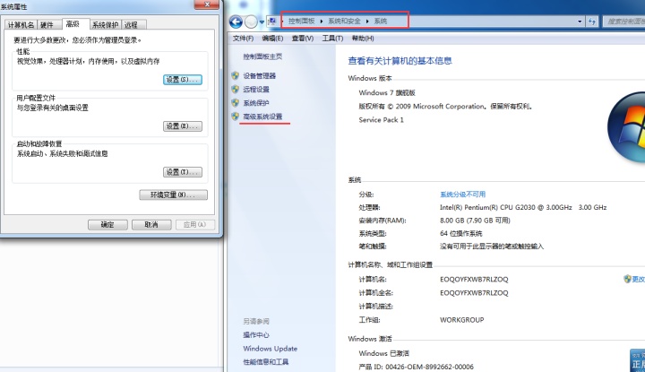Expand the address bar history dropdown

580,22
